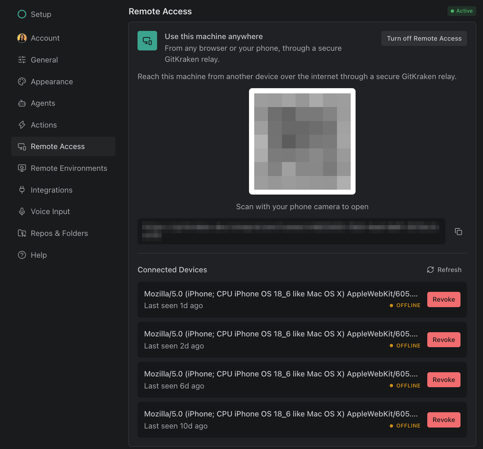Click the Actions lightning bolt icon
The width and height of the screenshot is (483, 449).
point(22,125)
